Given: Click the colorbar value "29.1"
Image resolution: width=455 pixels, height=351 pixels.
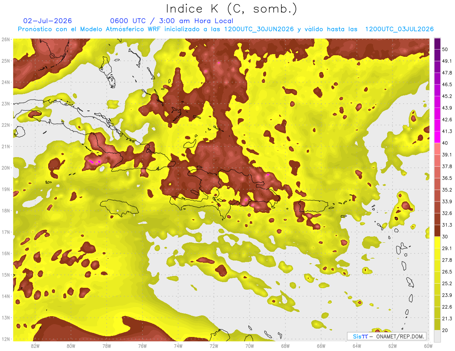Looking at the screenshot, I should point(447,248).
